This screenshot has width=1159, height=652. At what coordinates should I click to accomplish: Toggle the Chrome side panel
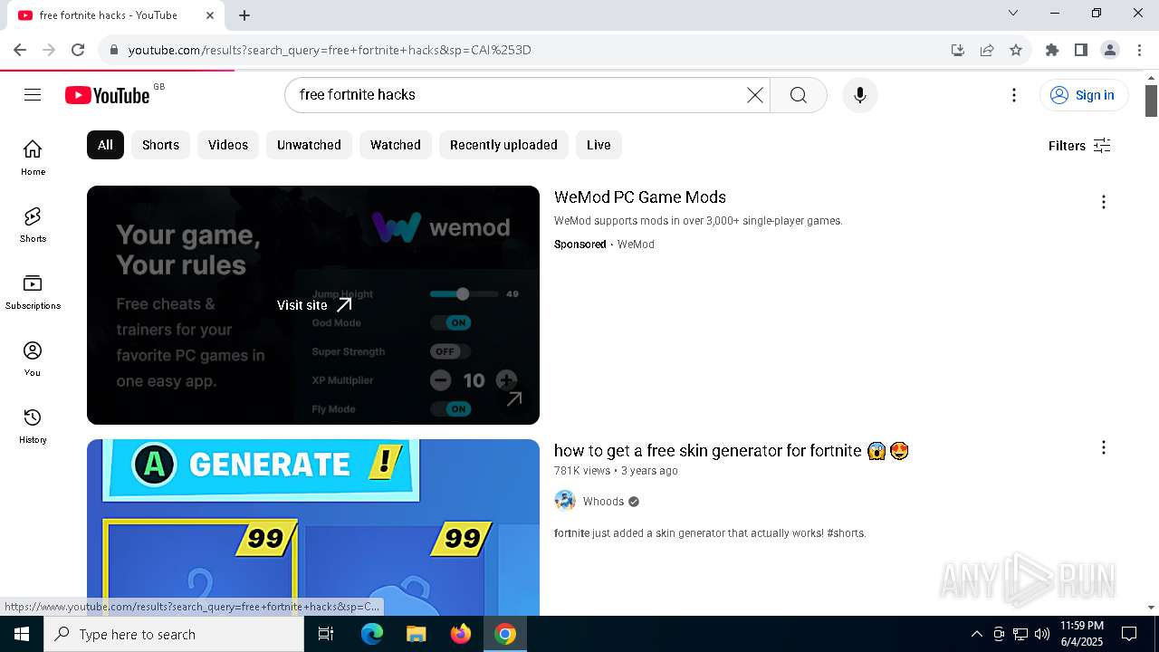pos(1081,50)
